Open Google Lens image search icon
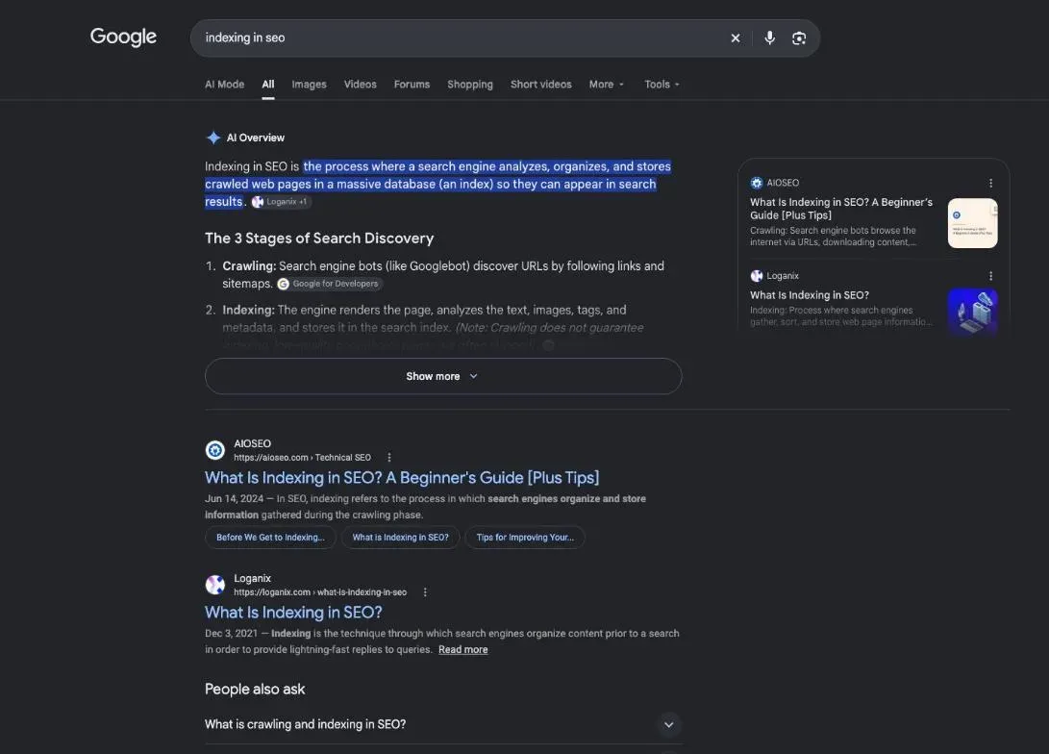Image resolution: width=1049 pixels, height=754 pixels. (x=799, y=38)
